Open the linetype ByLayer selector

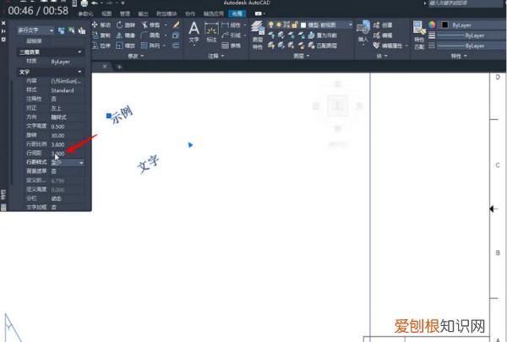(x=471, y=46)
